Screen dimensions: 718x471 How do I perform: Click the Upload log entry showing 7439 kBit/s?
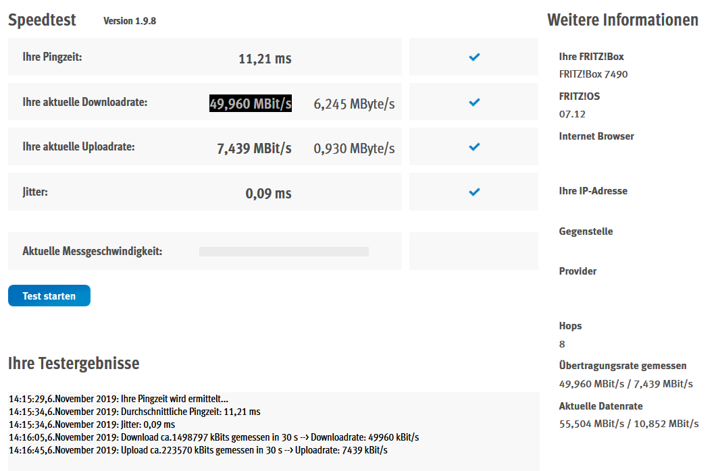[198, 450]
